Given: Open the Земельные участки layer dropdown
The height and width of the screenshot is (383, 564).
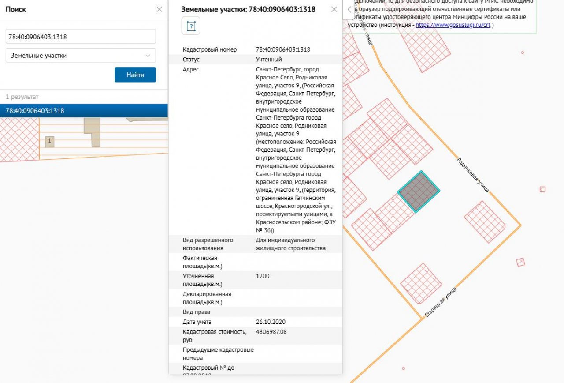Looking at the screenshot, I should (x=81, y=56).
